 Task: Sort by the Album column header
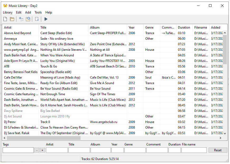click(x=107, y=28)
